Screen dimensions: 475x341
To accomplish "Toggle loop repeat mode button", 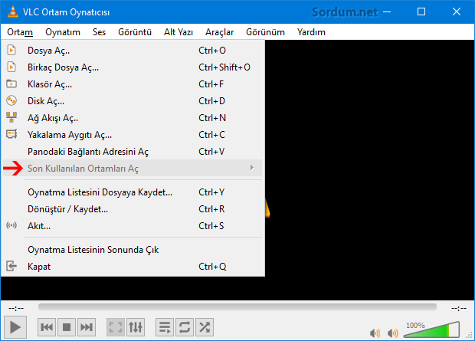I will pos(185,327).
